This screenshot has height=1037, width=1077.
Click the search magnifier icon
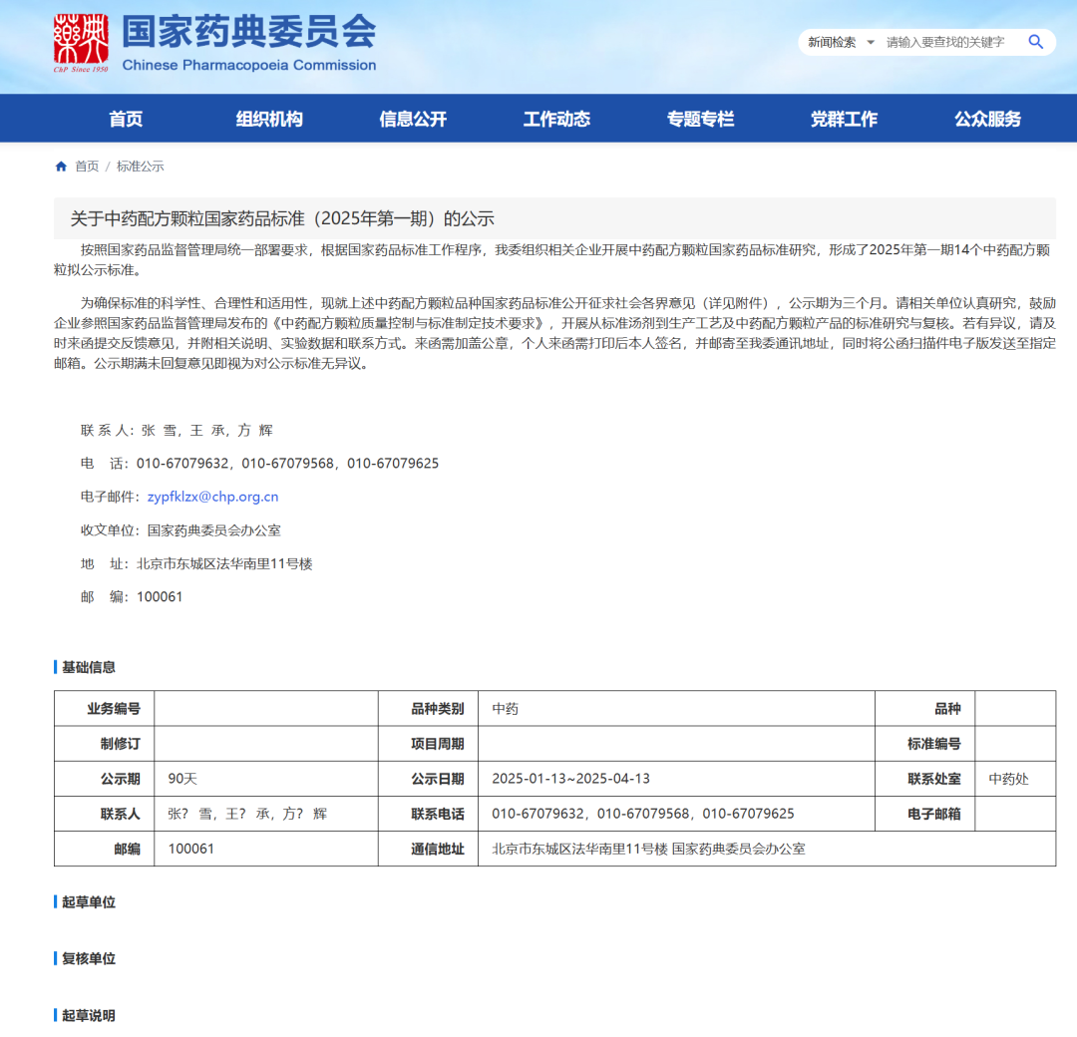[1035, 42]
